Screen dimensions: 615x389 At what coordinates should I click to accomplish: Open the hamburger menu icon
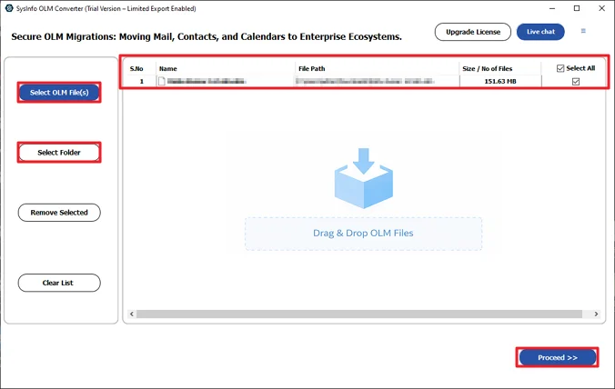(583, 31)
